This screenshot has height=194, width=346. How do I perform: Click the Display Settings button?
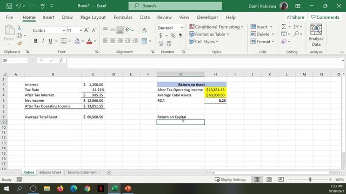pos(230,179)
